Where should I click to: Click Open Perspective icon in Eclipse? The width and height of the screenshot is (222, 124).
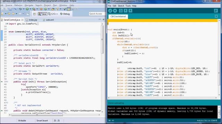[34, 14]
